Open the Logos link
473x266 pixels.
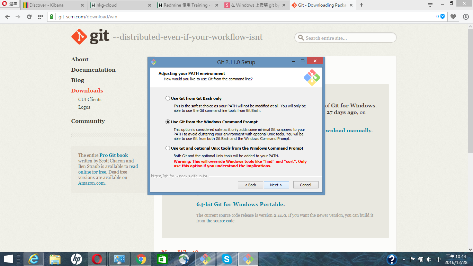(x=84, y=107)
